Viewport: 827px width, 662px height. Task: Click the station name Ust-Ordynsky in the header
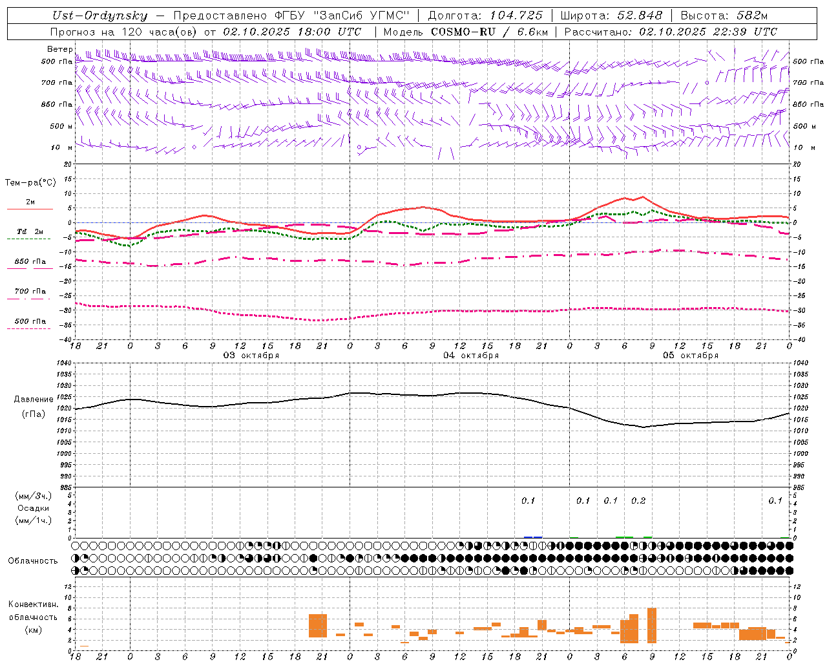[x=100, y=16]
